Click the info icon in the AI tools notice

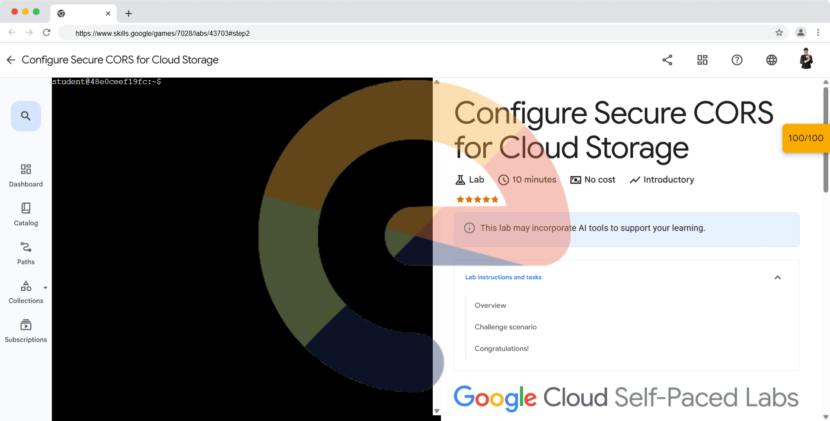[x=469, y=228]
